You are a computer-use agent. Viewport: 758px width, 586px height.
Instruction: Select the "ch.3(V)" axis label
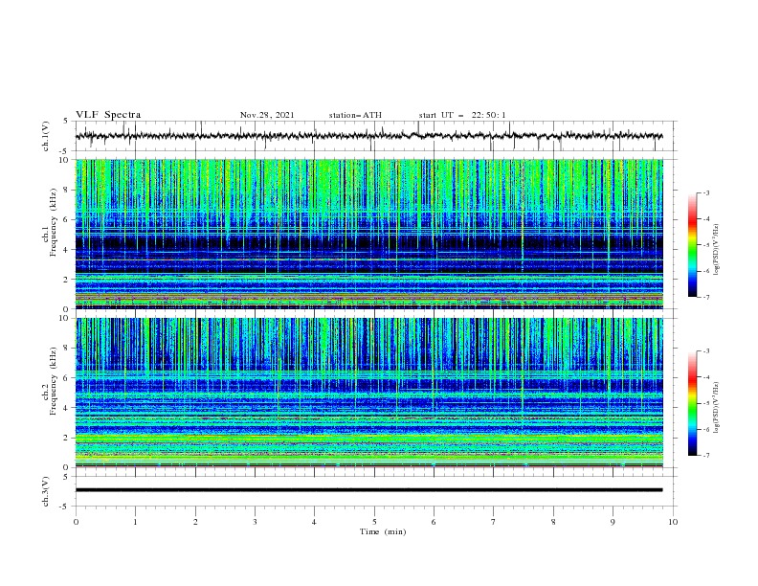coord(46,491)
